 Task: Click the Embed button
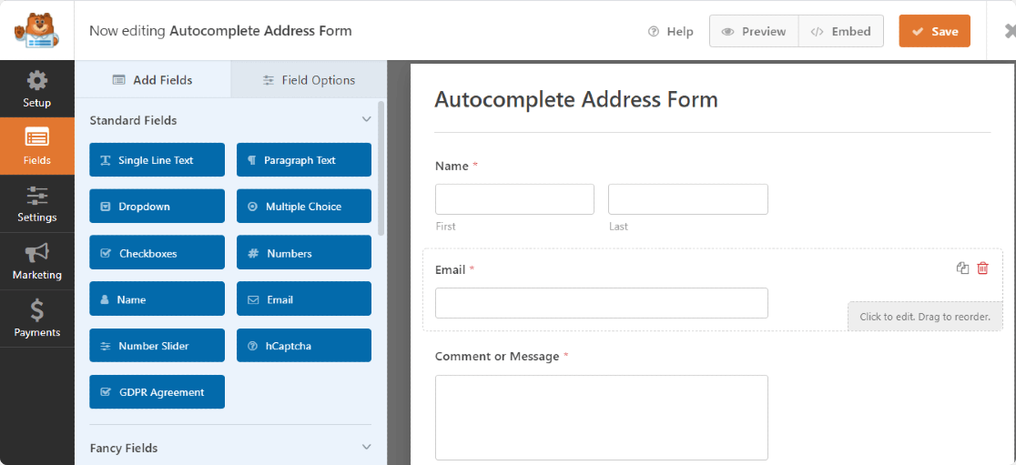tap(841, 31)
